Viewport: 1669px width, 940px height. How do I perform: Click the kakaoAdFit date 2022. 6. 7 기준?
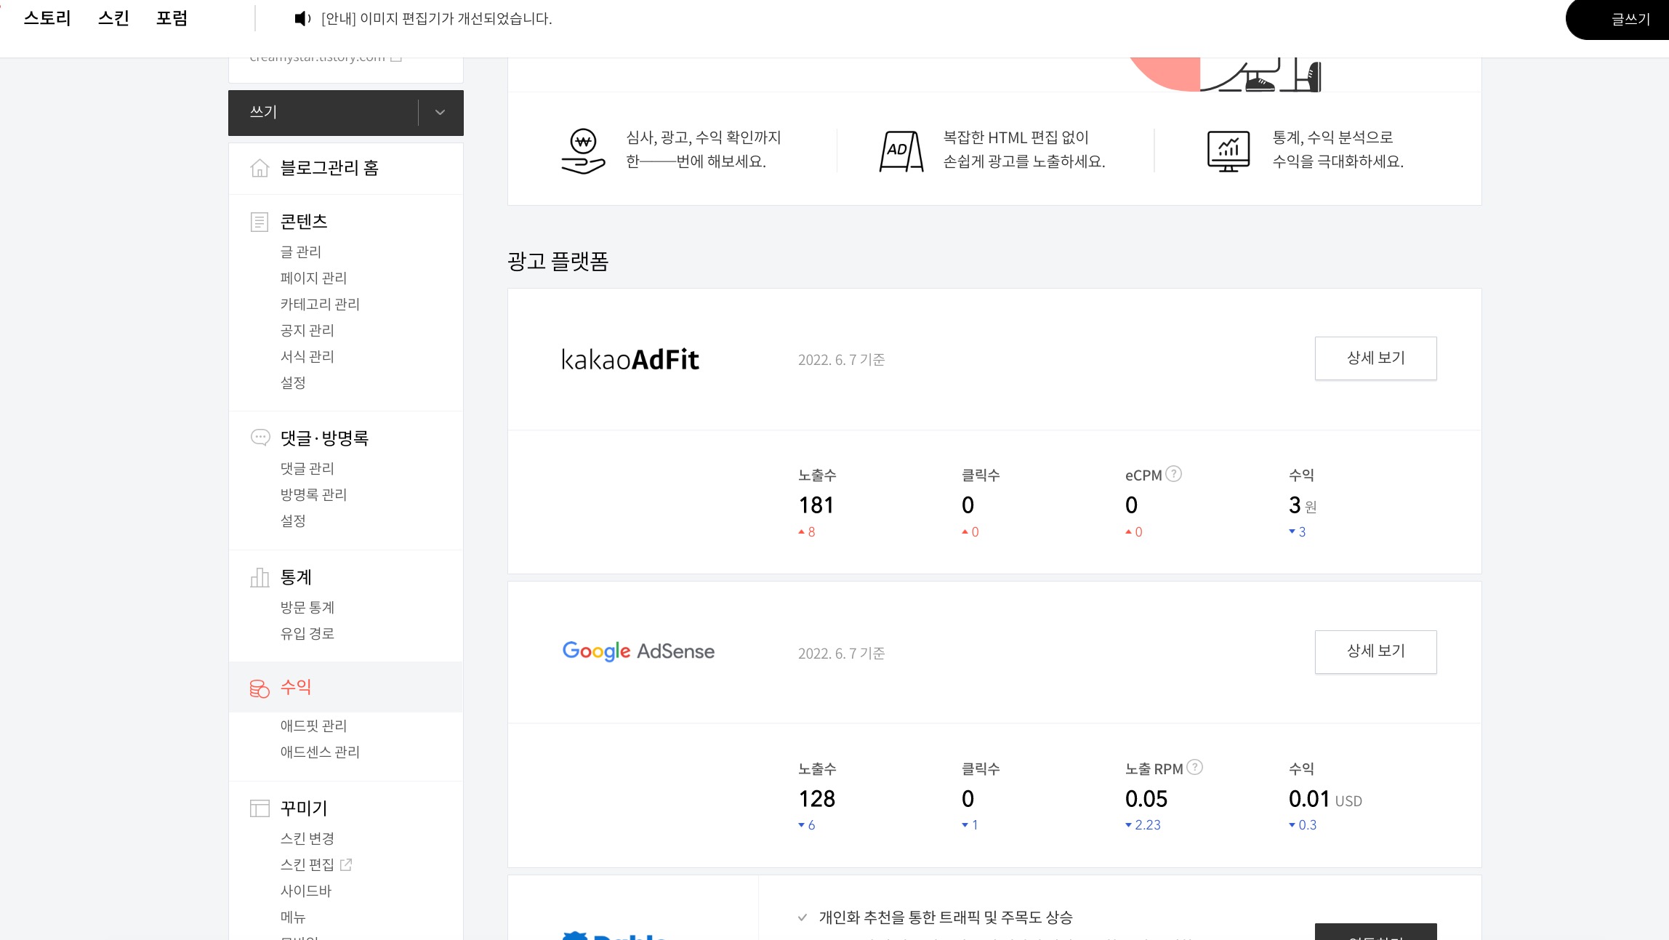[x=842, y=360]
